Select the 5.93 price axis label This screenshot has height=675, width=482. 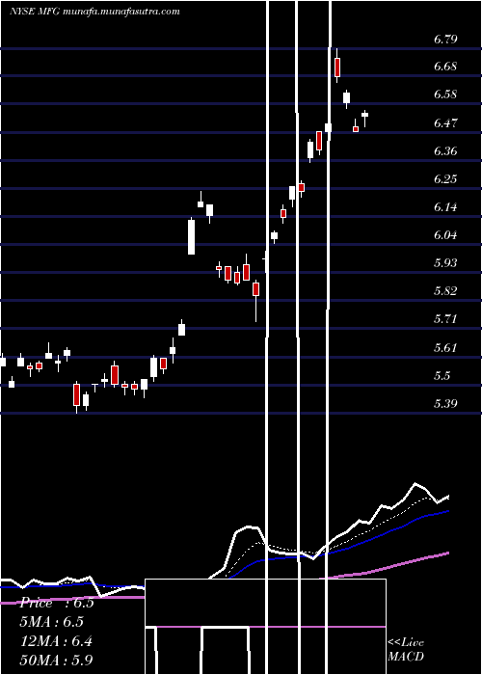pos(445,263)
